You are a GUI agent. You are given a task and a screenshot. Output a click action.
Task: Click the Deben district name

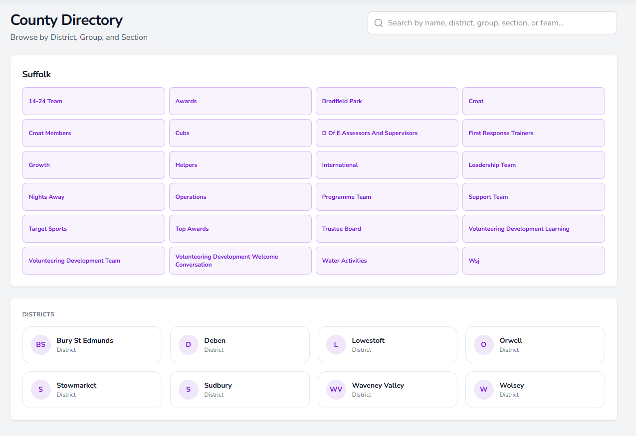[215, 341]
